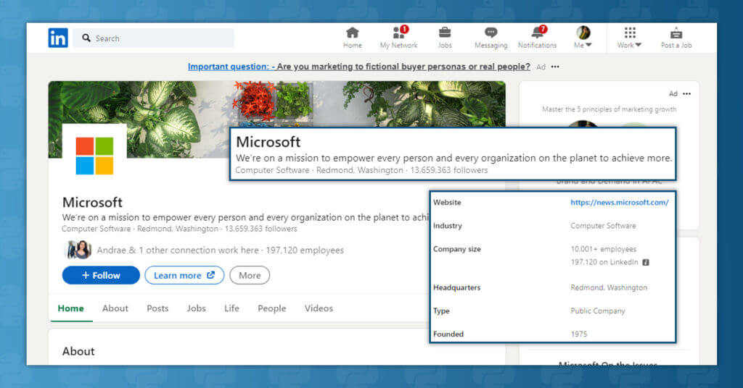Open the Work apps grid icon

coord(630,33)
